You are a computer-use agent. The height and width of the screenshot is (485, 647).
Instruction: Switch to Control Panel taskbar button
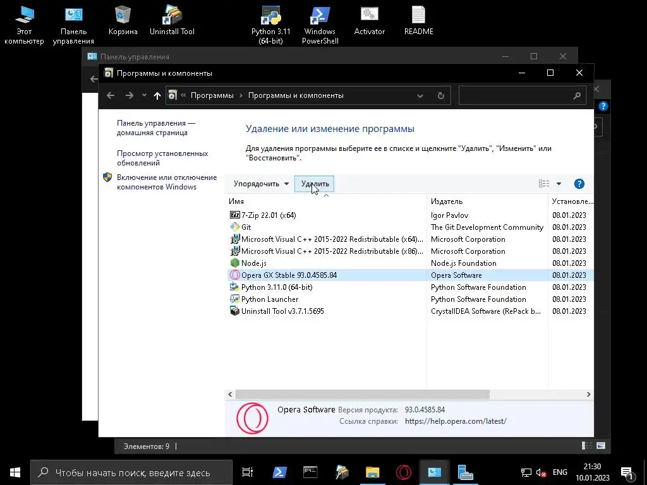[434, 472]
